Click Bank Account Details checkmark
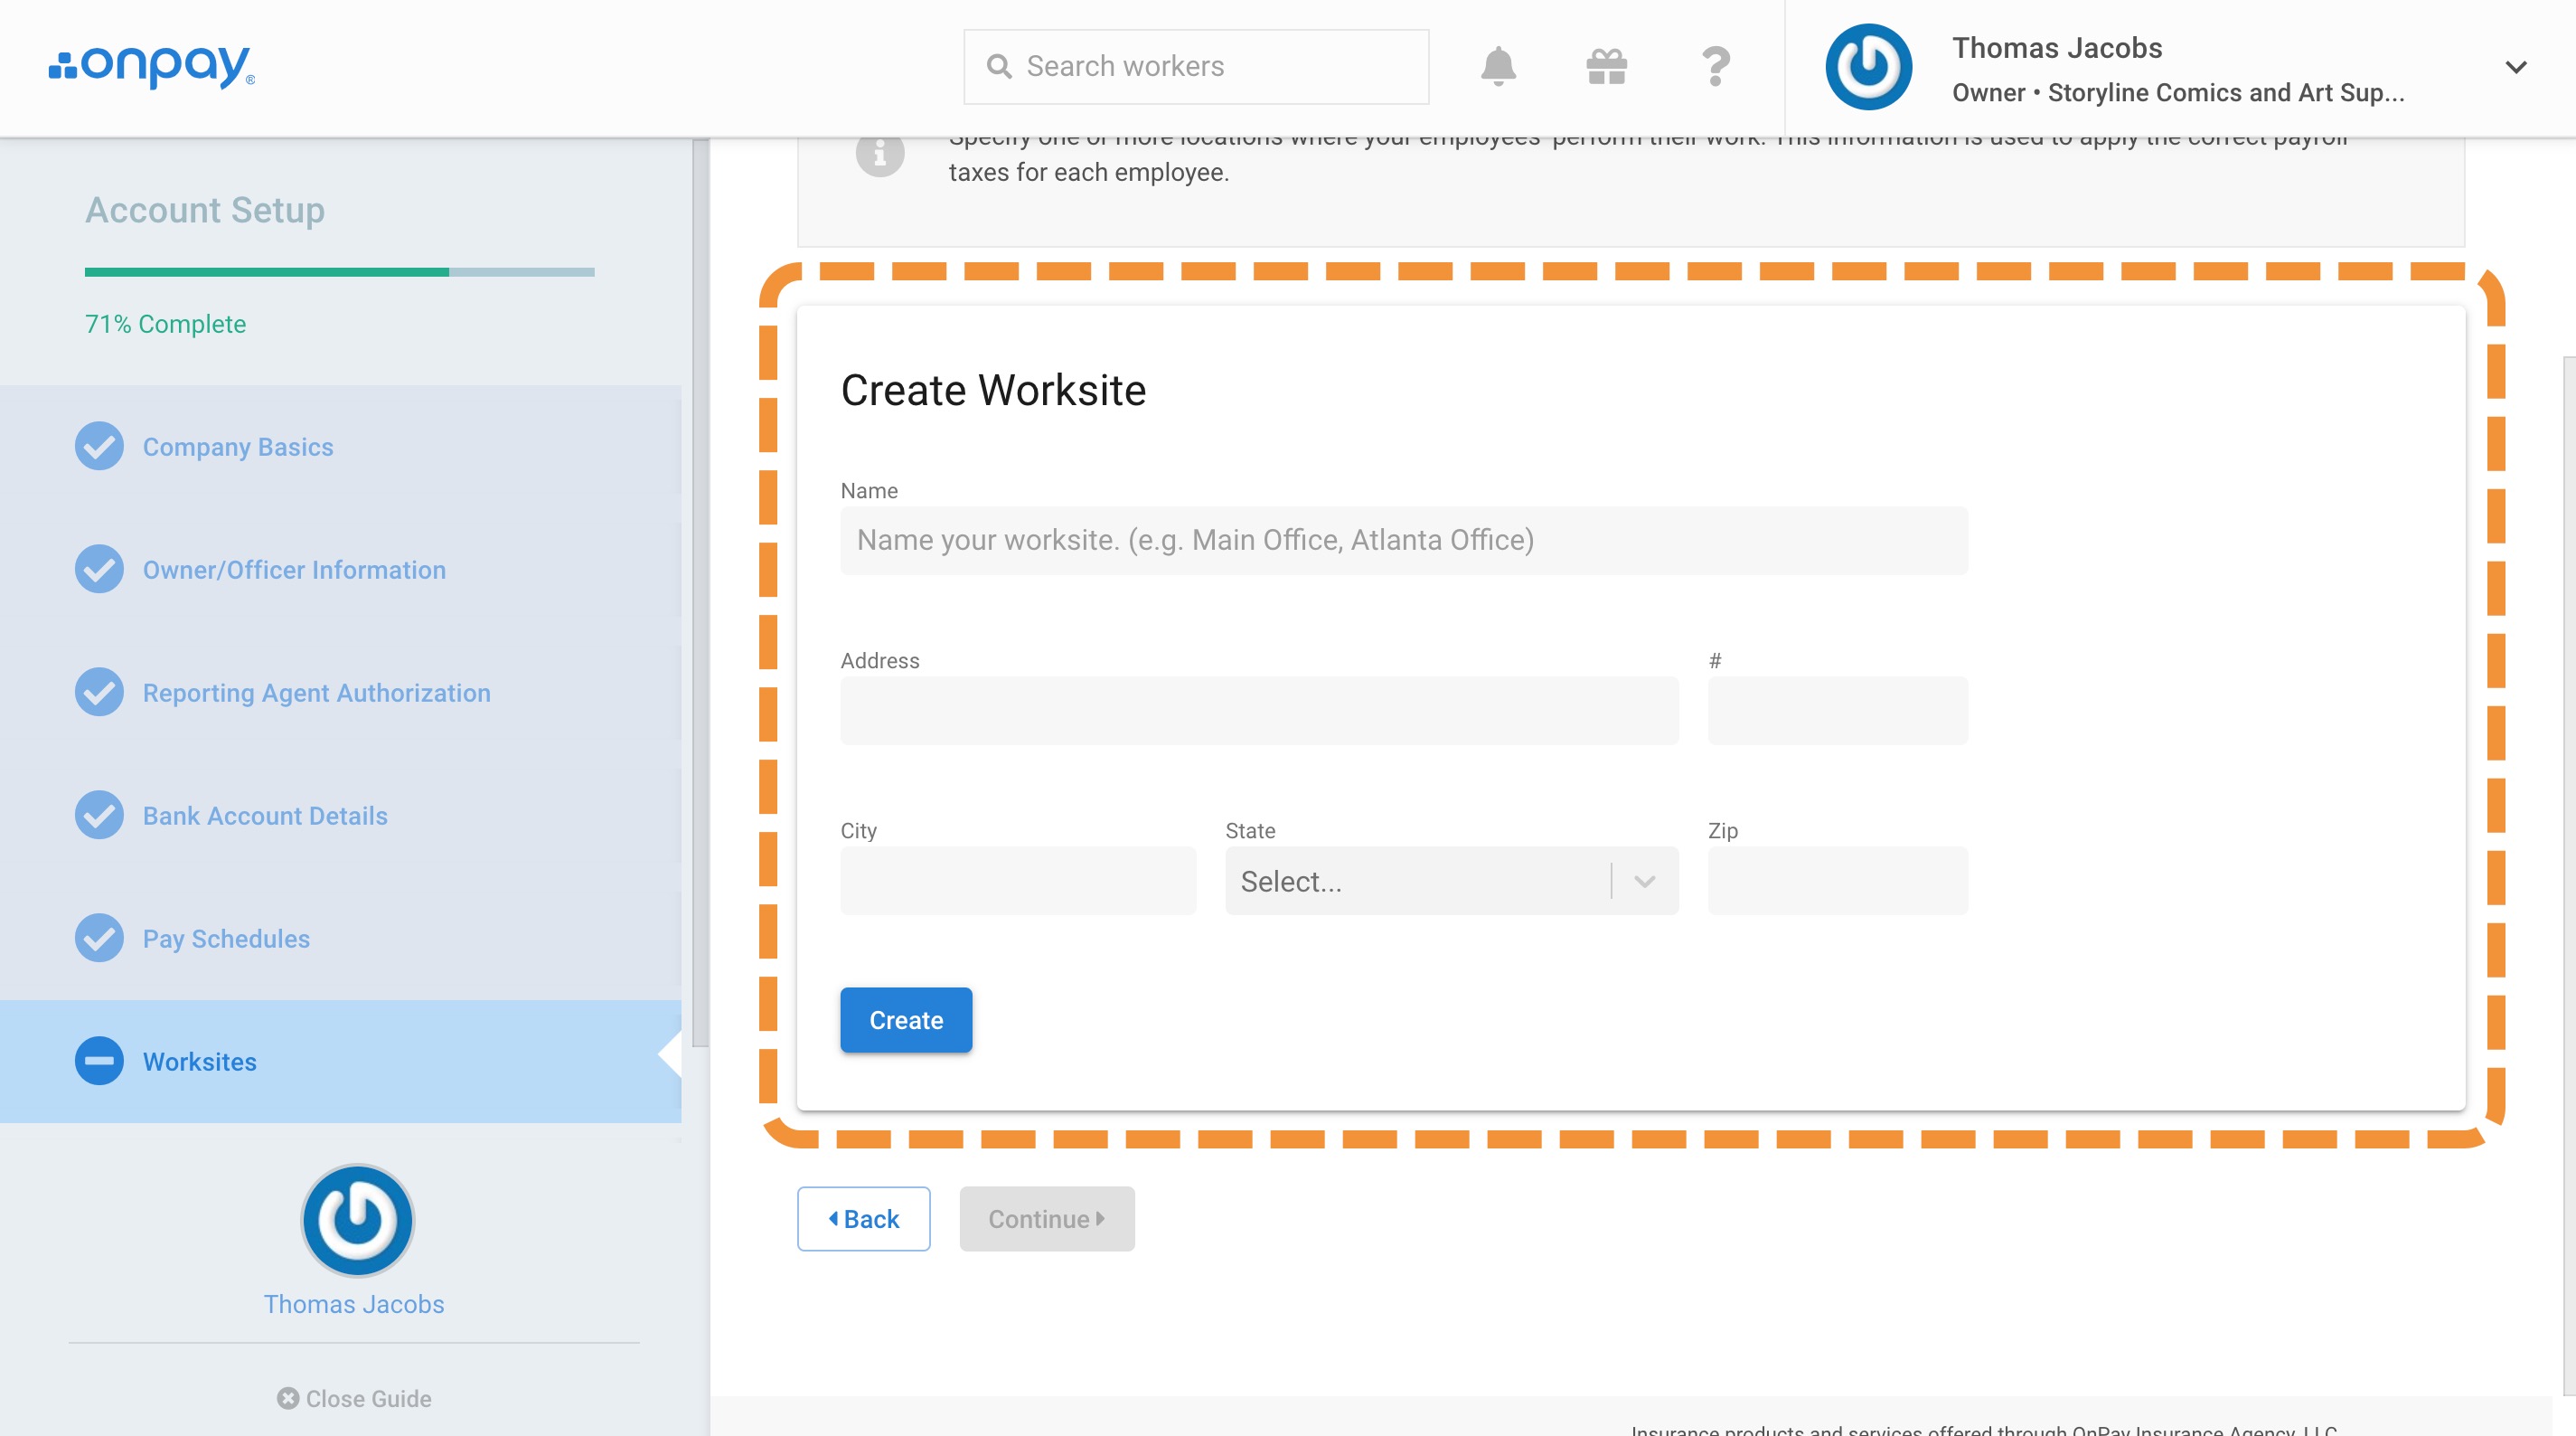2576x1436 pixels. pyautogui.click(x=99, y=816)
